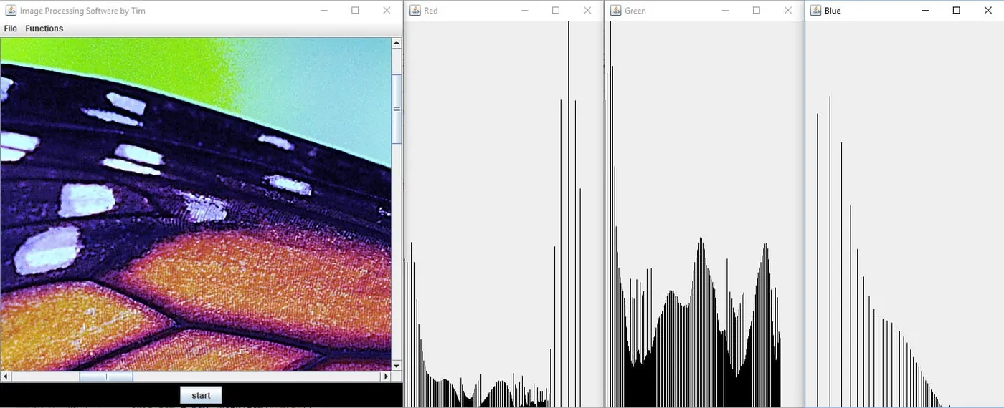This screenshot has width=1004, height=408.
Task: Minimize the Red histogram window
Action: pyautogui.click(x=524, y=11)
